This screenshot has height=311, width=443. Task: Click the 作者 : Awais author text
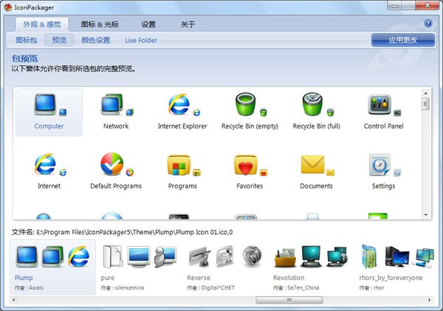(29, 288)
